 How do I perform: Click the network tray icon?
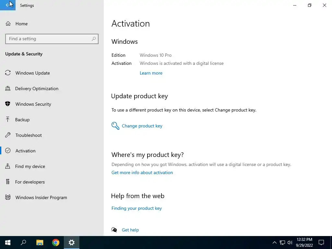(x=282, y=243)
